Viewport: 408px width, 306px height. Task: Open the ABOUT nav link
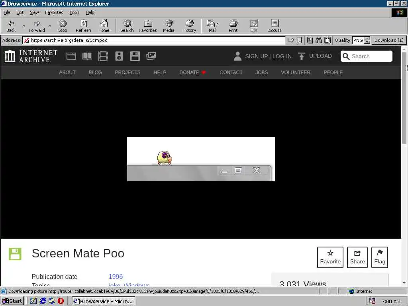click(67, 73)
